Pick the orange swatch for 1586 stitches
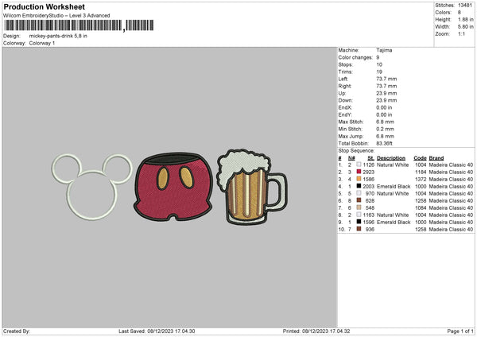The image size is (477, 337). pos(359,179)
